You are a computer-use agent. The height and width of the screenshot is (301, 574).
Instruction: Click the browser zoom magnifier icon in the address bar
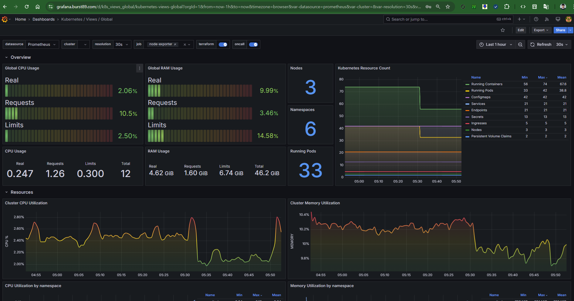438,7
